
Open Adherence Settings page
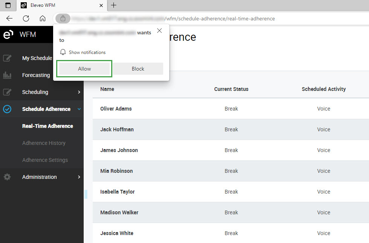pos(45,160)
